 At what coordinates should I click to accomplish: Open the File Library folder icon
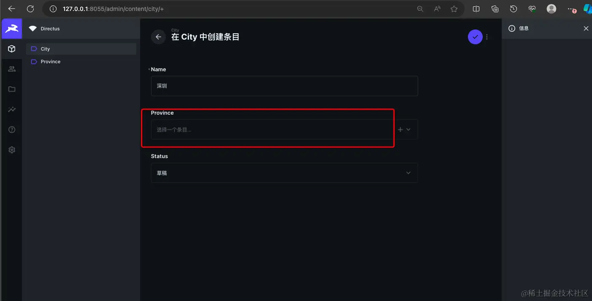12,89
